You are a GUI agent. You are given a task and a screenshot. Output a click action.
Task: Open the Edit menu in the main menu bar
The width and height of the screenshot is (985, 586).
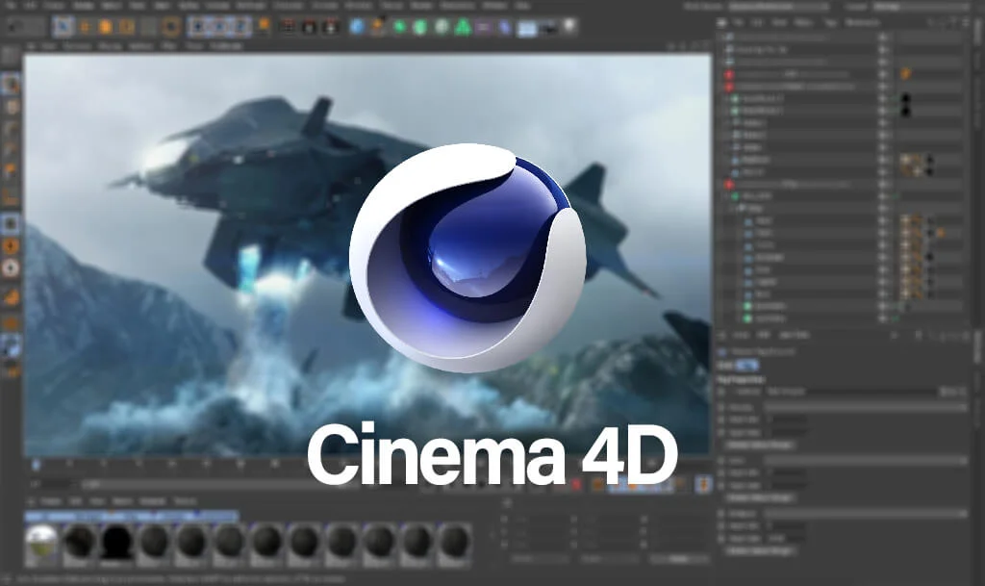(x=32, y=5)
